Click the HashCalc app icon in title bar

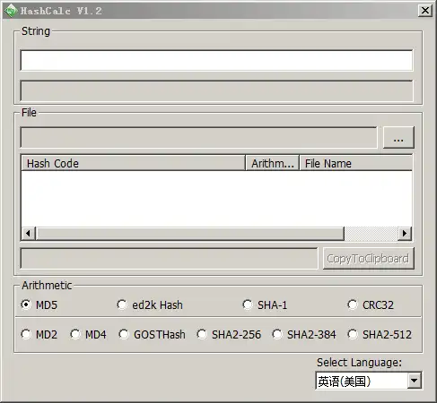pyautogui.click(x=11, y=11)
